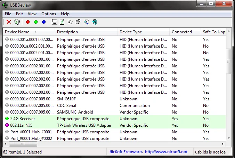Click the recycle bin toolbar icon

(17, 22)
